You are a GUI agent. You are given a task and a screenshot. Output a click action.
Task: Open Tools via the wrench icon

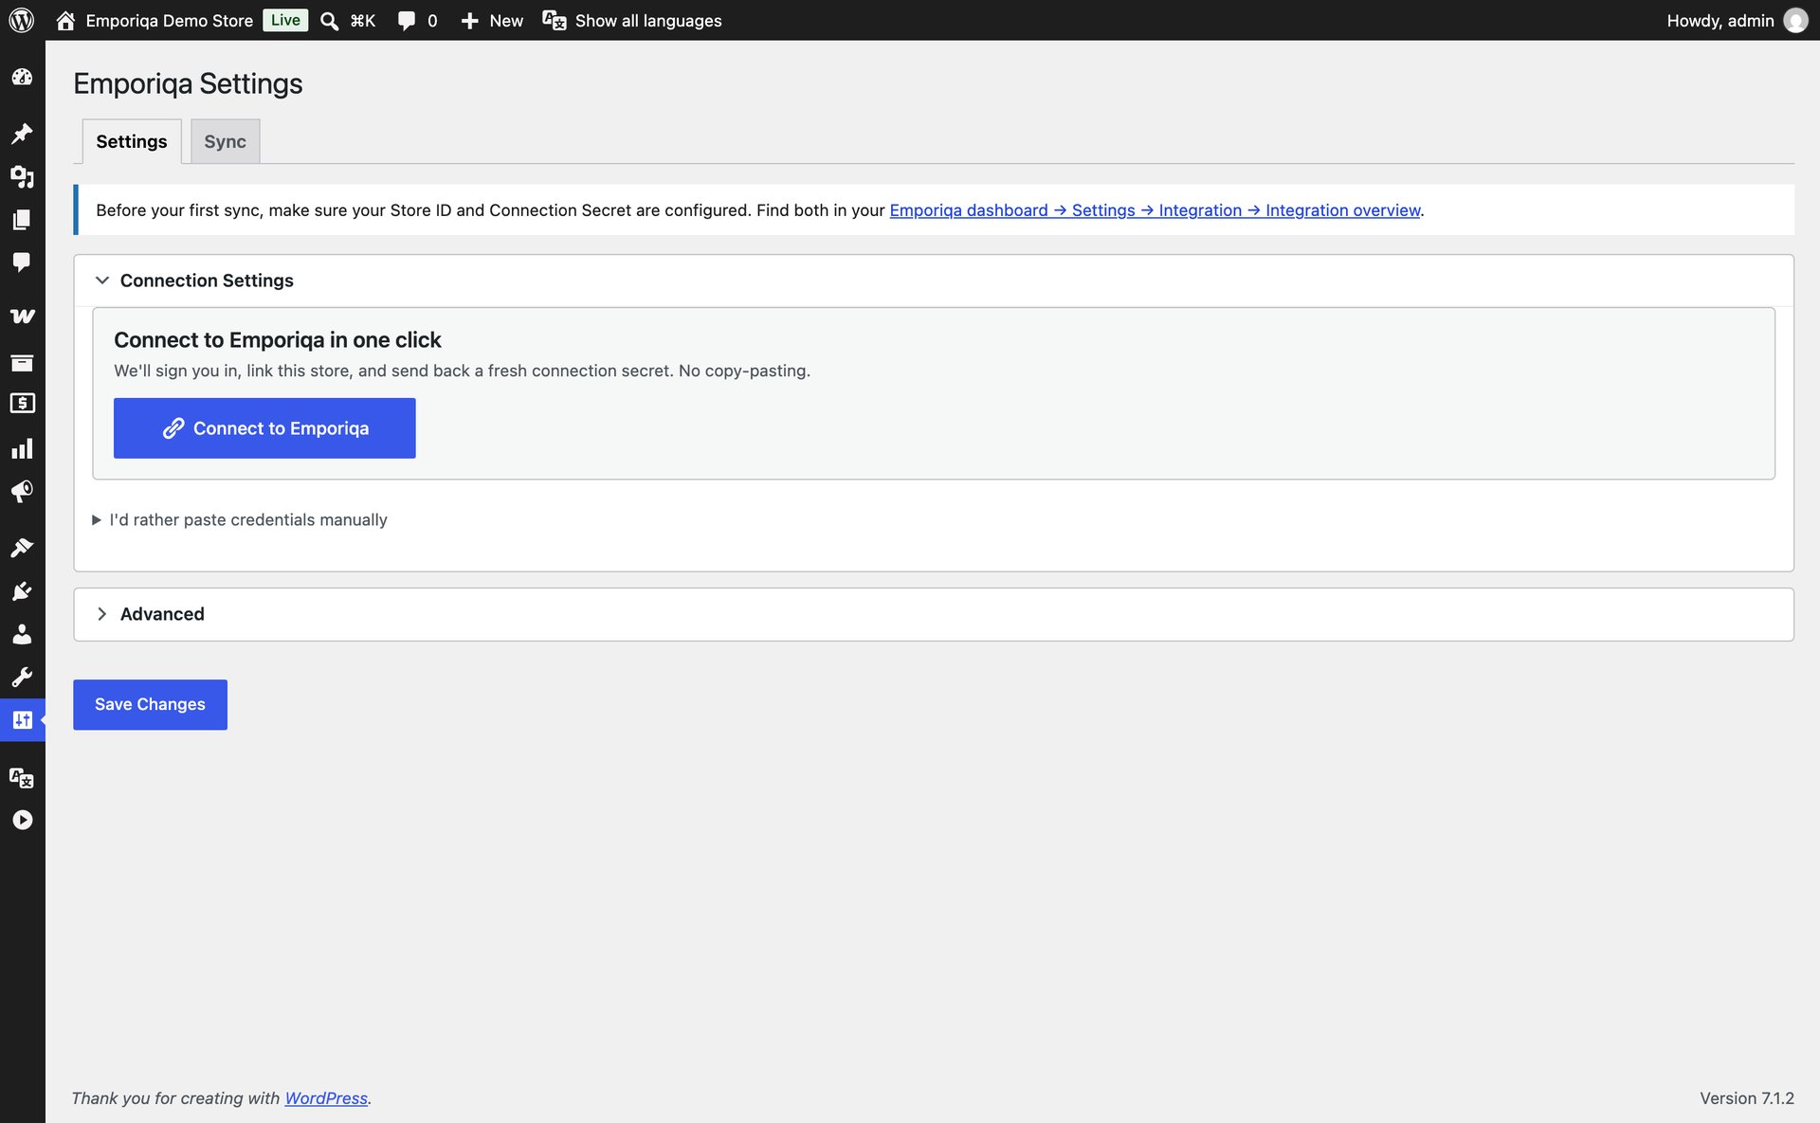tap(22, 677)
